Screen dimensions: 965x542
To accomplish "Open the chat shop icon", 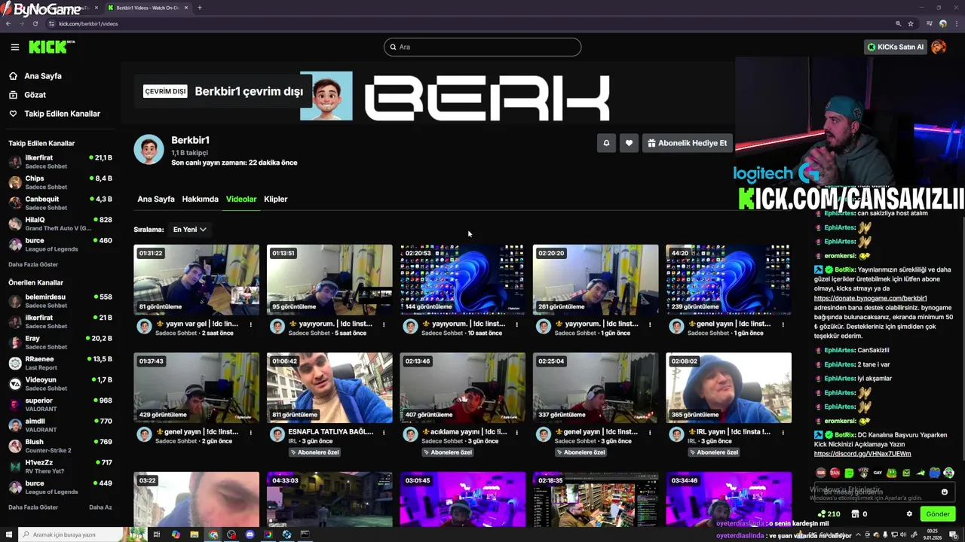I will tap(855, 514).
